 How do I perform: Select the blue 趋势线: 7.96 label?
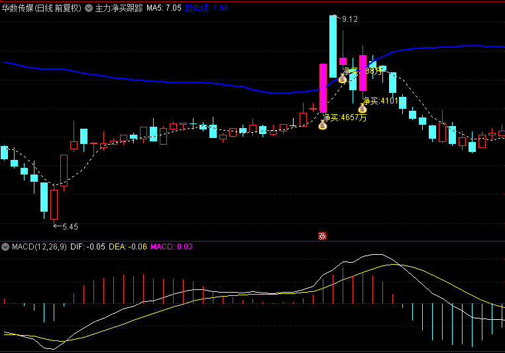207,8
